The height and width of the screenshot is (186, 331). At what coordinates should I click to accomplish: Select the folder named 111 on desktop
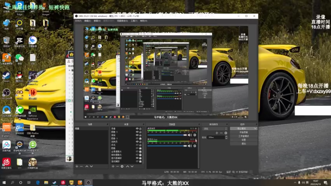[x=19, y=163]
